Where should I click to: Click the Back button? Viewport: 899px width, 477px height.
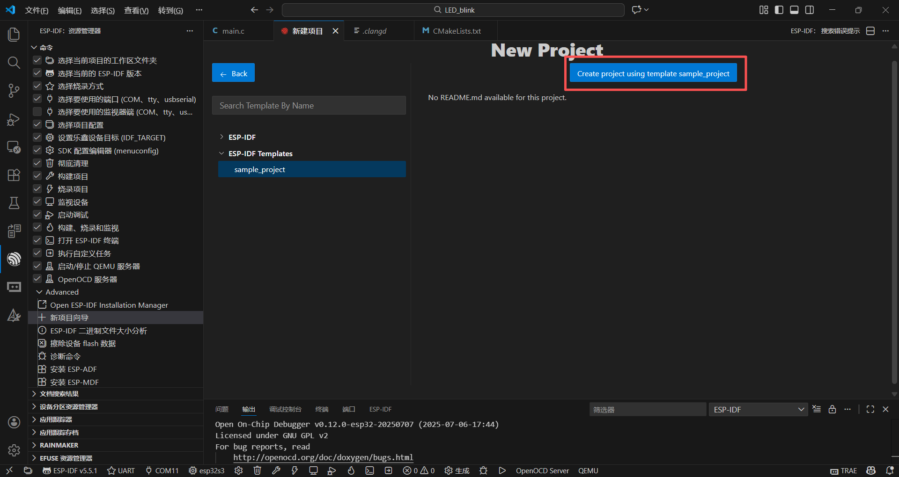tap(233, 73)
